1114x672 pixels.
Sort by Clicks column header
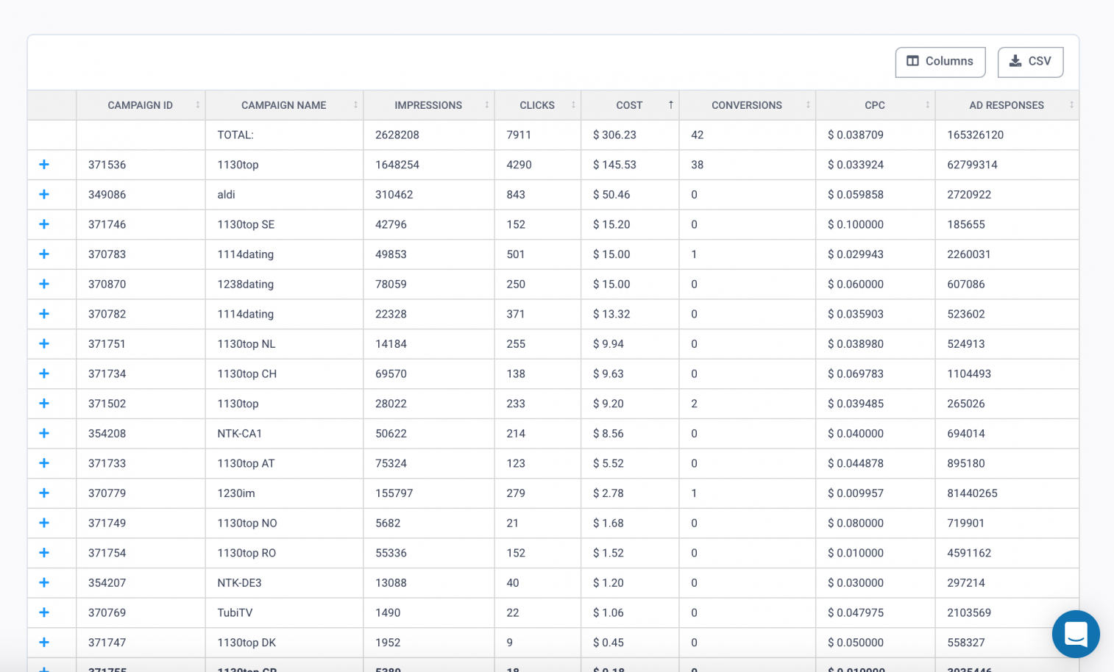[x=537, y=105]
